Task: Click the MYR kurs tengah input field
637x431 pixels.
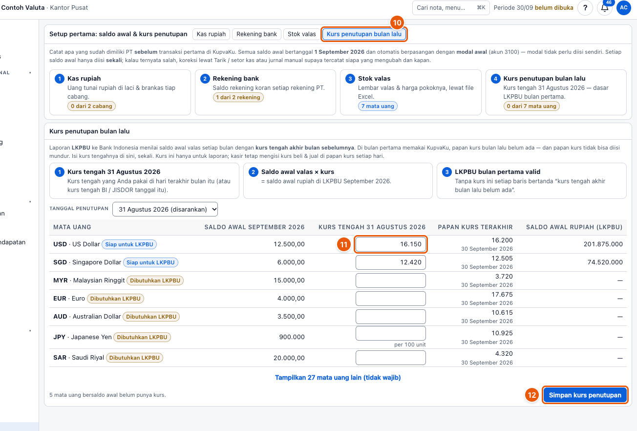Action: coord(391,280)
